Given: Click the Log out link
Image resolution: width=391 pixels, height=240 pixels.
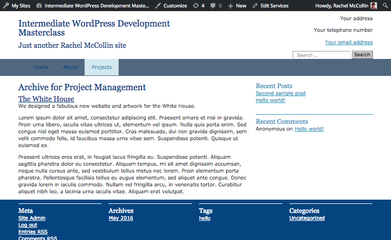Looking at the screenshot, I should 28,225.
